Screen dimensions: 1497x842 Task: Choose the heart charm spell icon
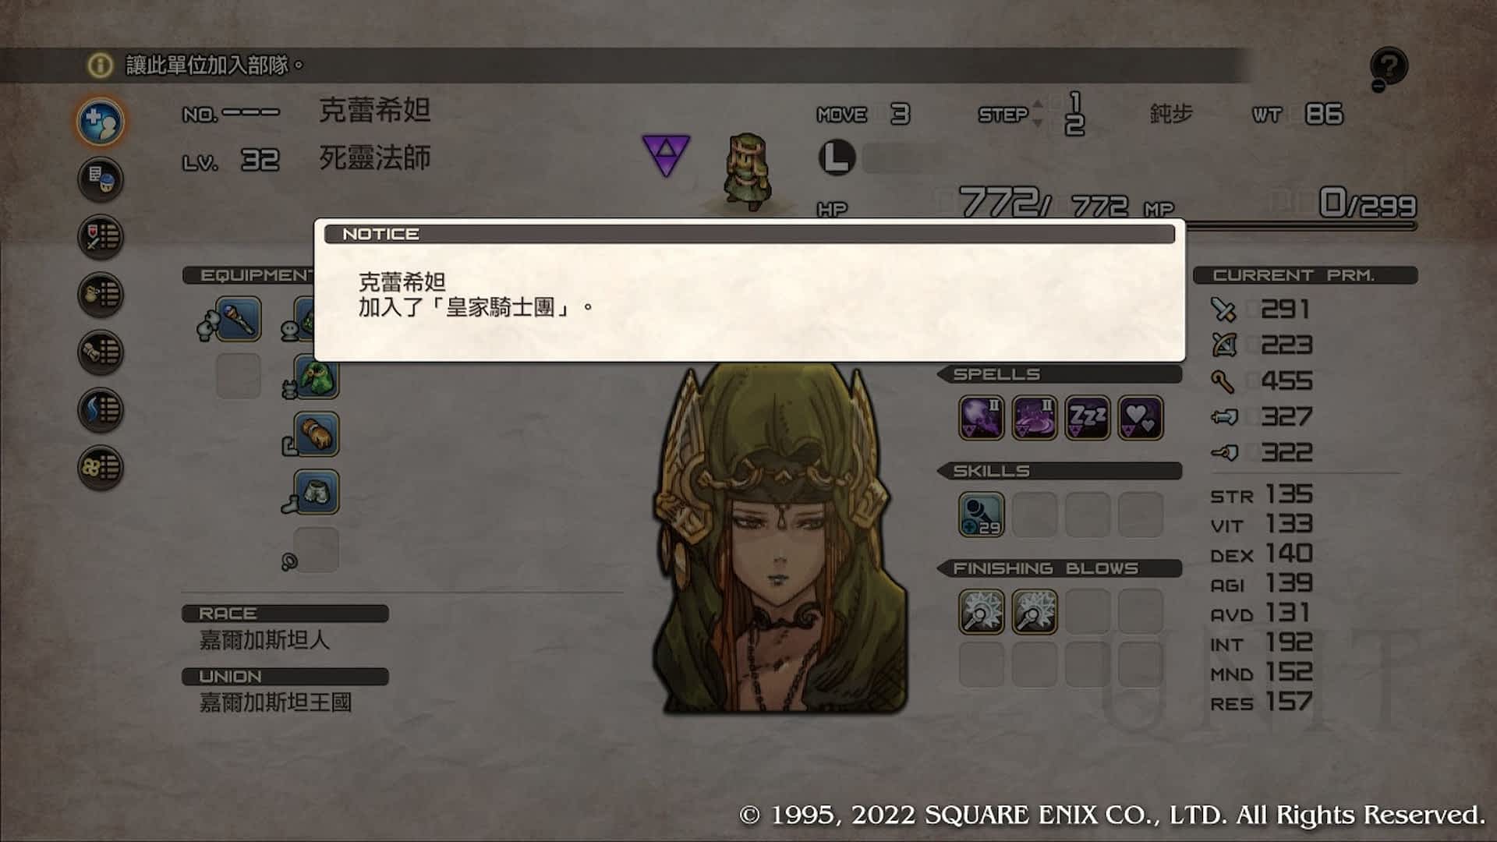pyautogui.click(x=1140, y=418)
